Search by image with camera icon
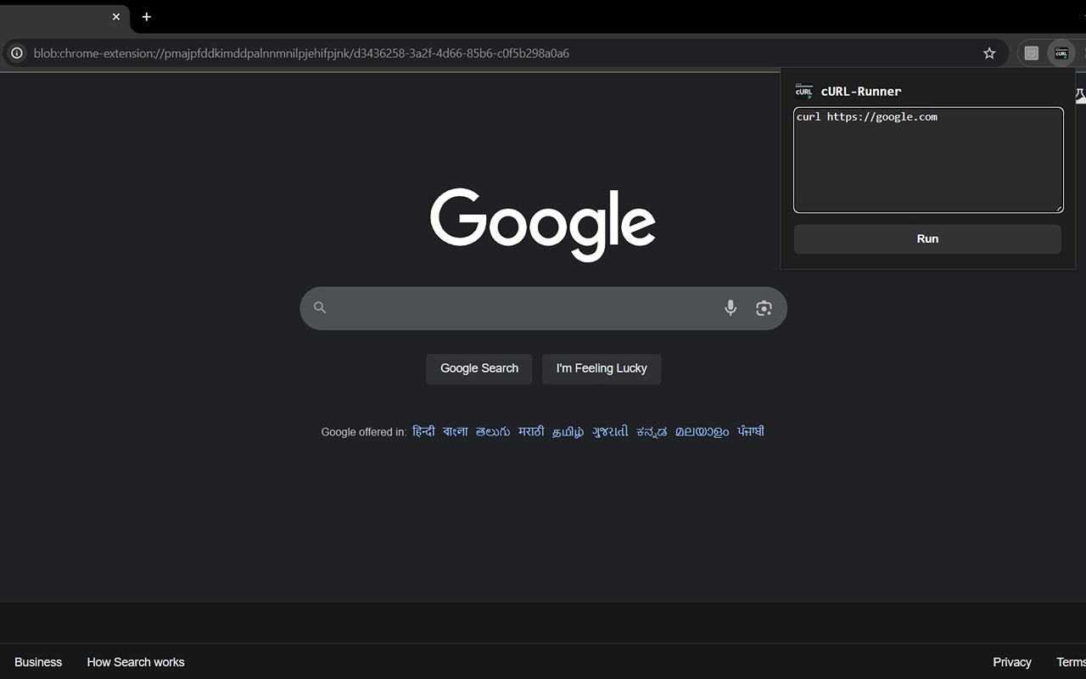Image resolution: width=1086 pixels, height=679 pixels. tap(764, 308)
